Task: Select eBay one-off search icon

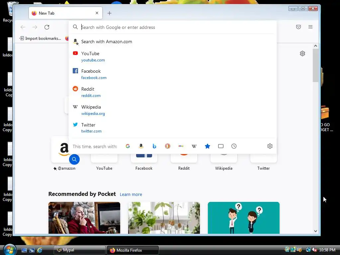Action: pyautogui.click(x=181, y=146)
